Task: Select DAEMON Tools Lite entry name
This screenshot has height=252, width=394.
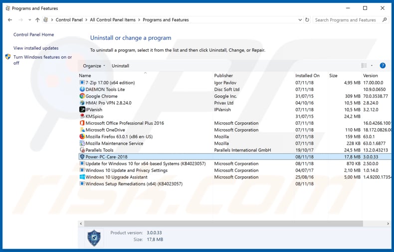Action: [105, 89]
